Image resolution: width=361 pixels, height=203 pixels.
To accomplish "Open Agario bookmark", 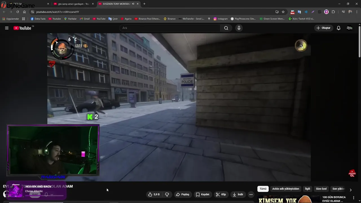I will [x=126, y=19].
